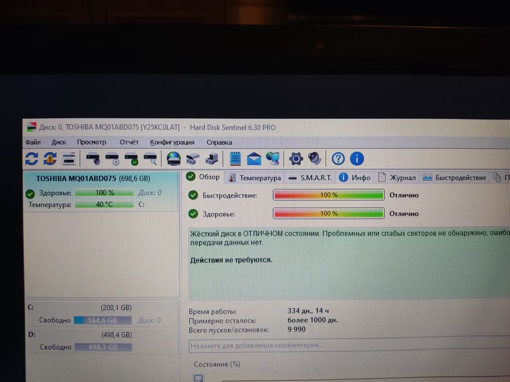Click the grey devices icon right of globe
Screen dimensions: 510x382
click(192, 159)
